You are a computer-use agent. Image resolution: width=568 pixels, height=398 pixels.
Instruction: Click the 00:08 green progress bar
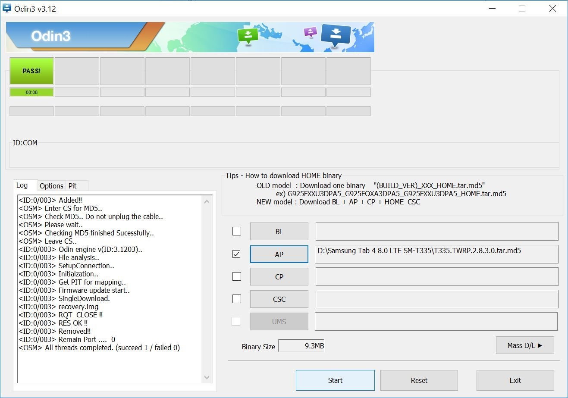tap(31, 92)
